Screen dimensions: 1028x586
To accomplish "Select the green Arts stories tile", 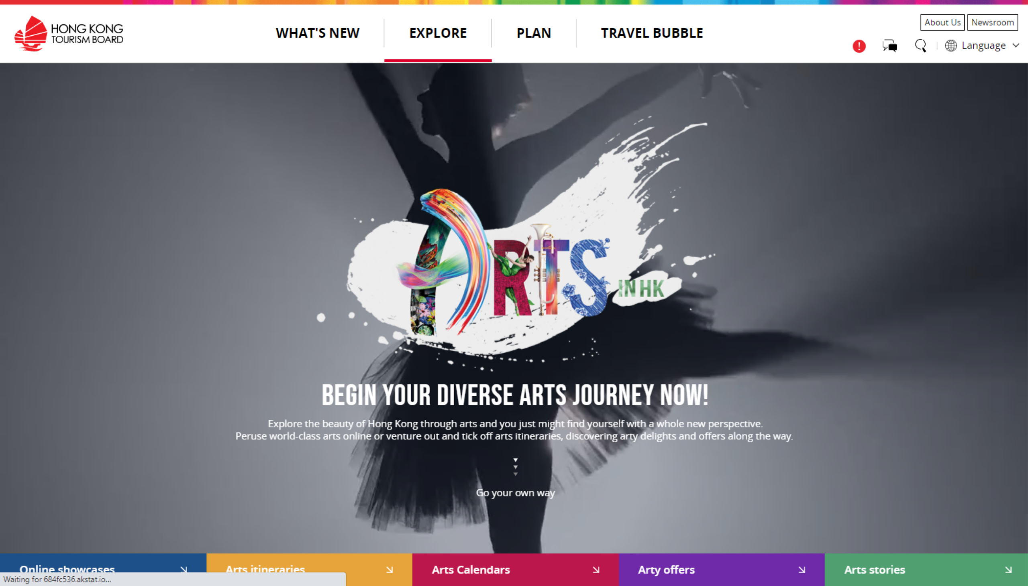I will pos(926,570).
